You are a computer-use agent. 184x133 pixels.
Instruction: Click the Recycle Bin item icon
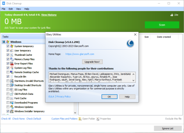coord(12,77)
